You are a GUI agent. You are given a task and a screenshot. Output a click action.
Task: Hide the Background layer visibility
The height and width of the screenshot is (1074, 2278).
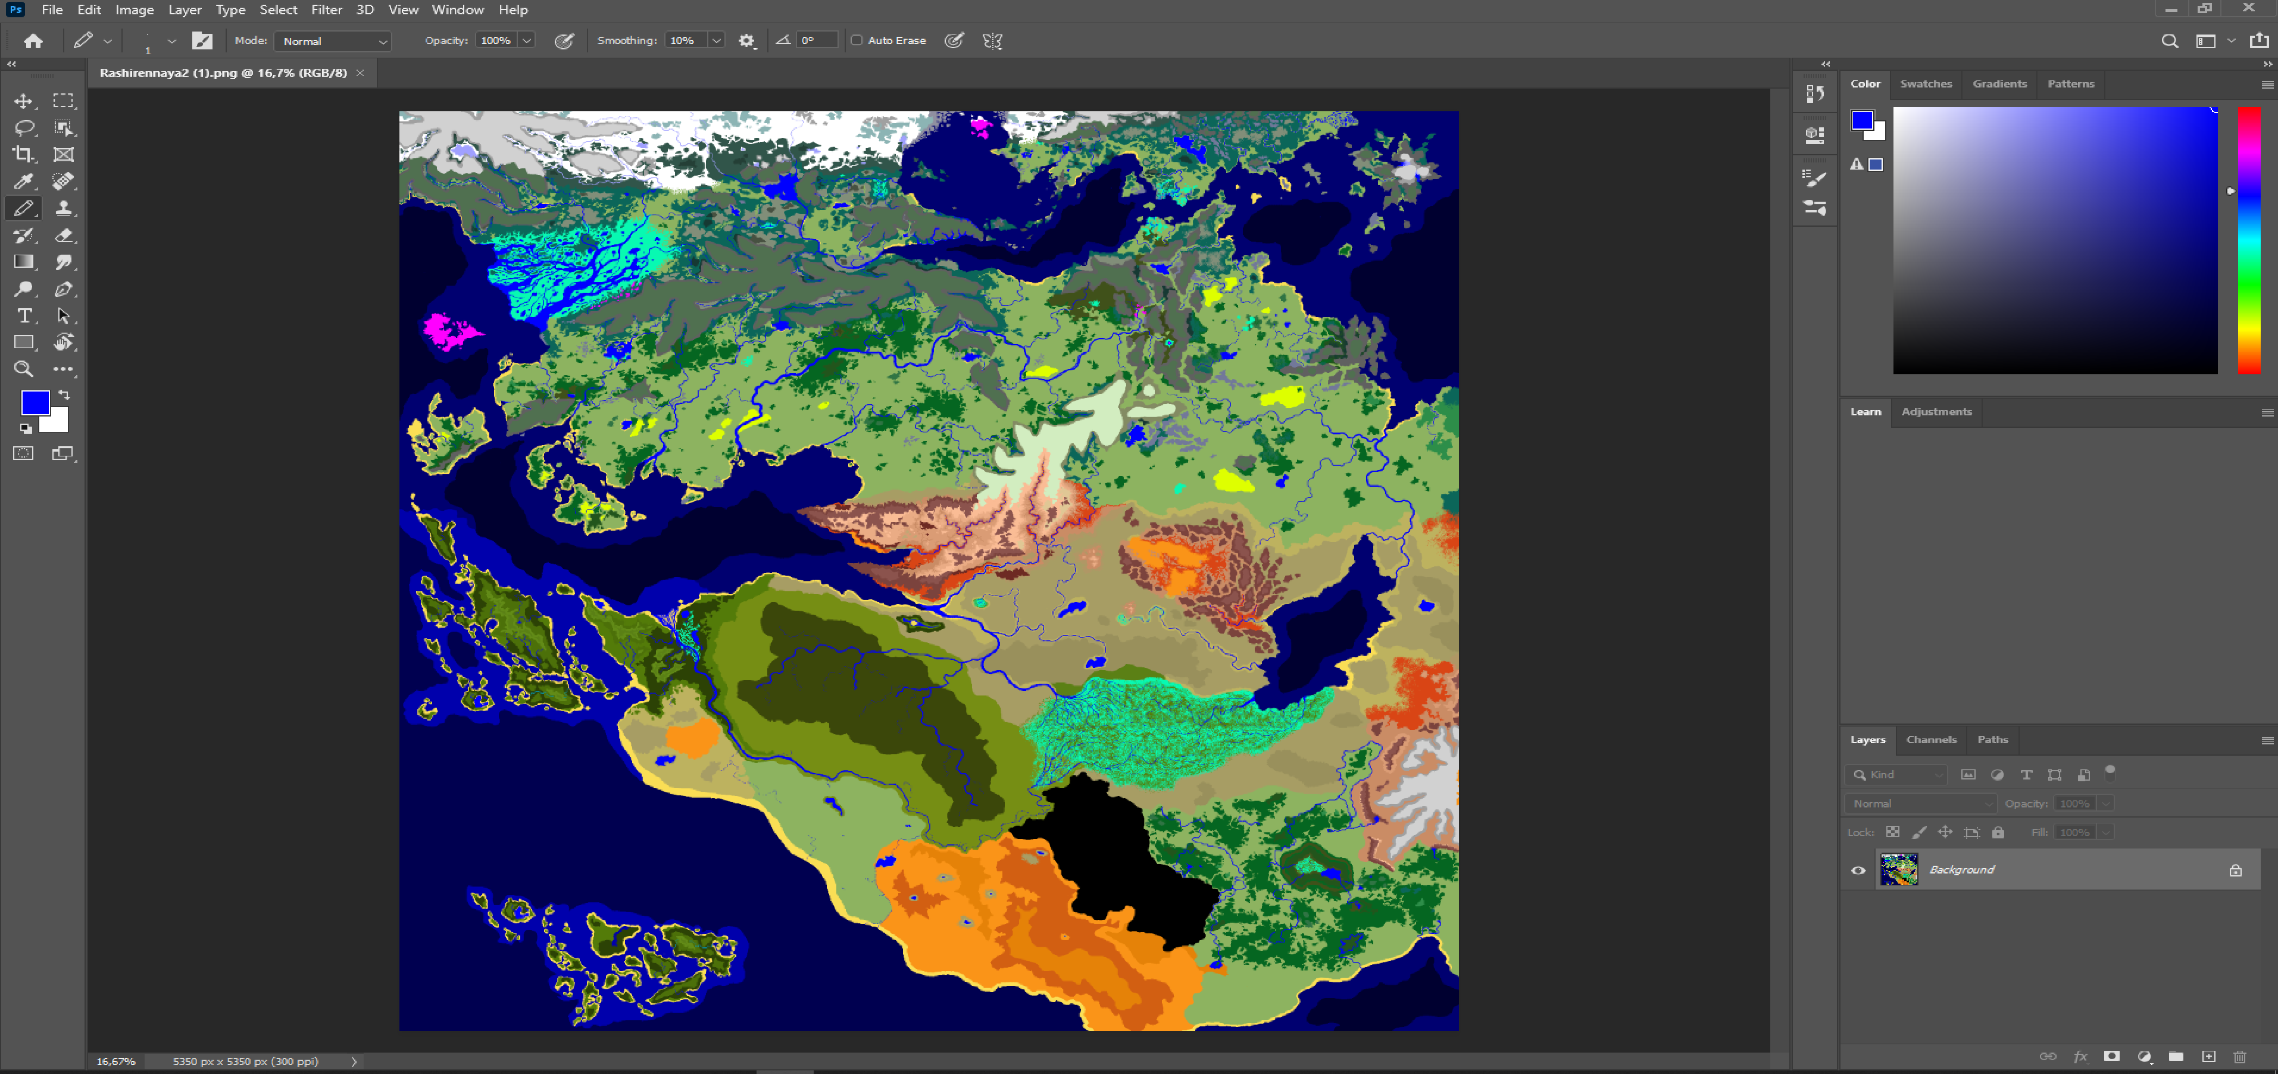tap(1858, 870)
